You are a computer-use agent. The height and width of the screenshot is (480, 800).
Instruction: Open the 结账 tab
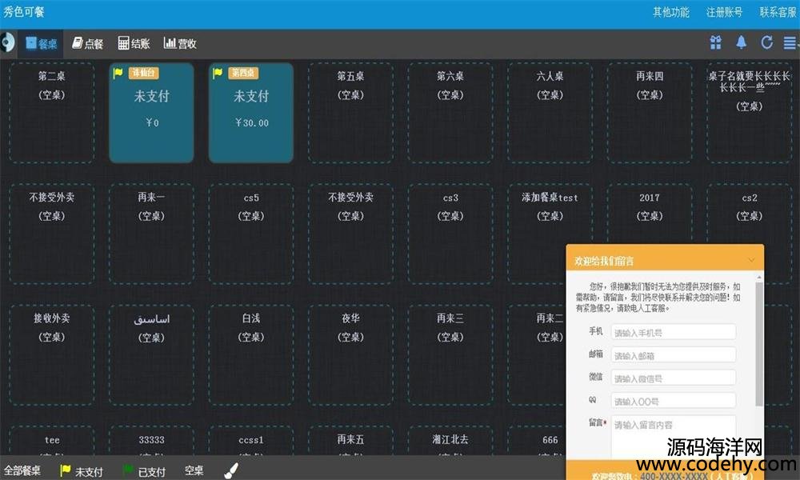click(134, 44)
